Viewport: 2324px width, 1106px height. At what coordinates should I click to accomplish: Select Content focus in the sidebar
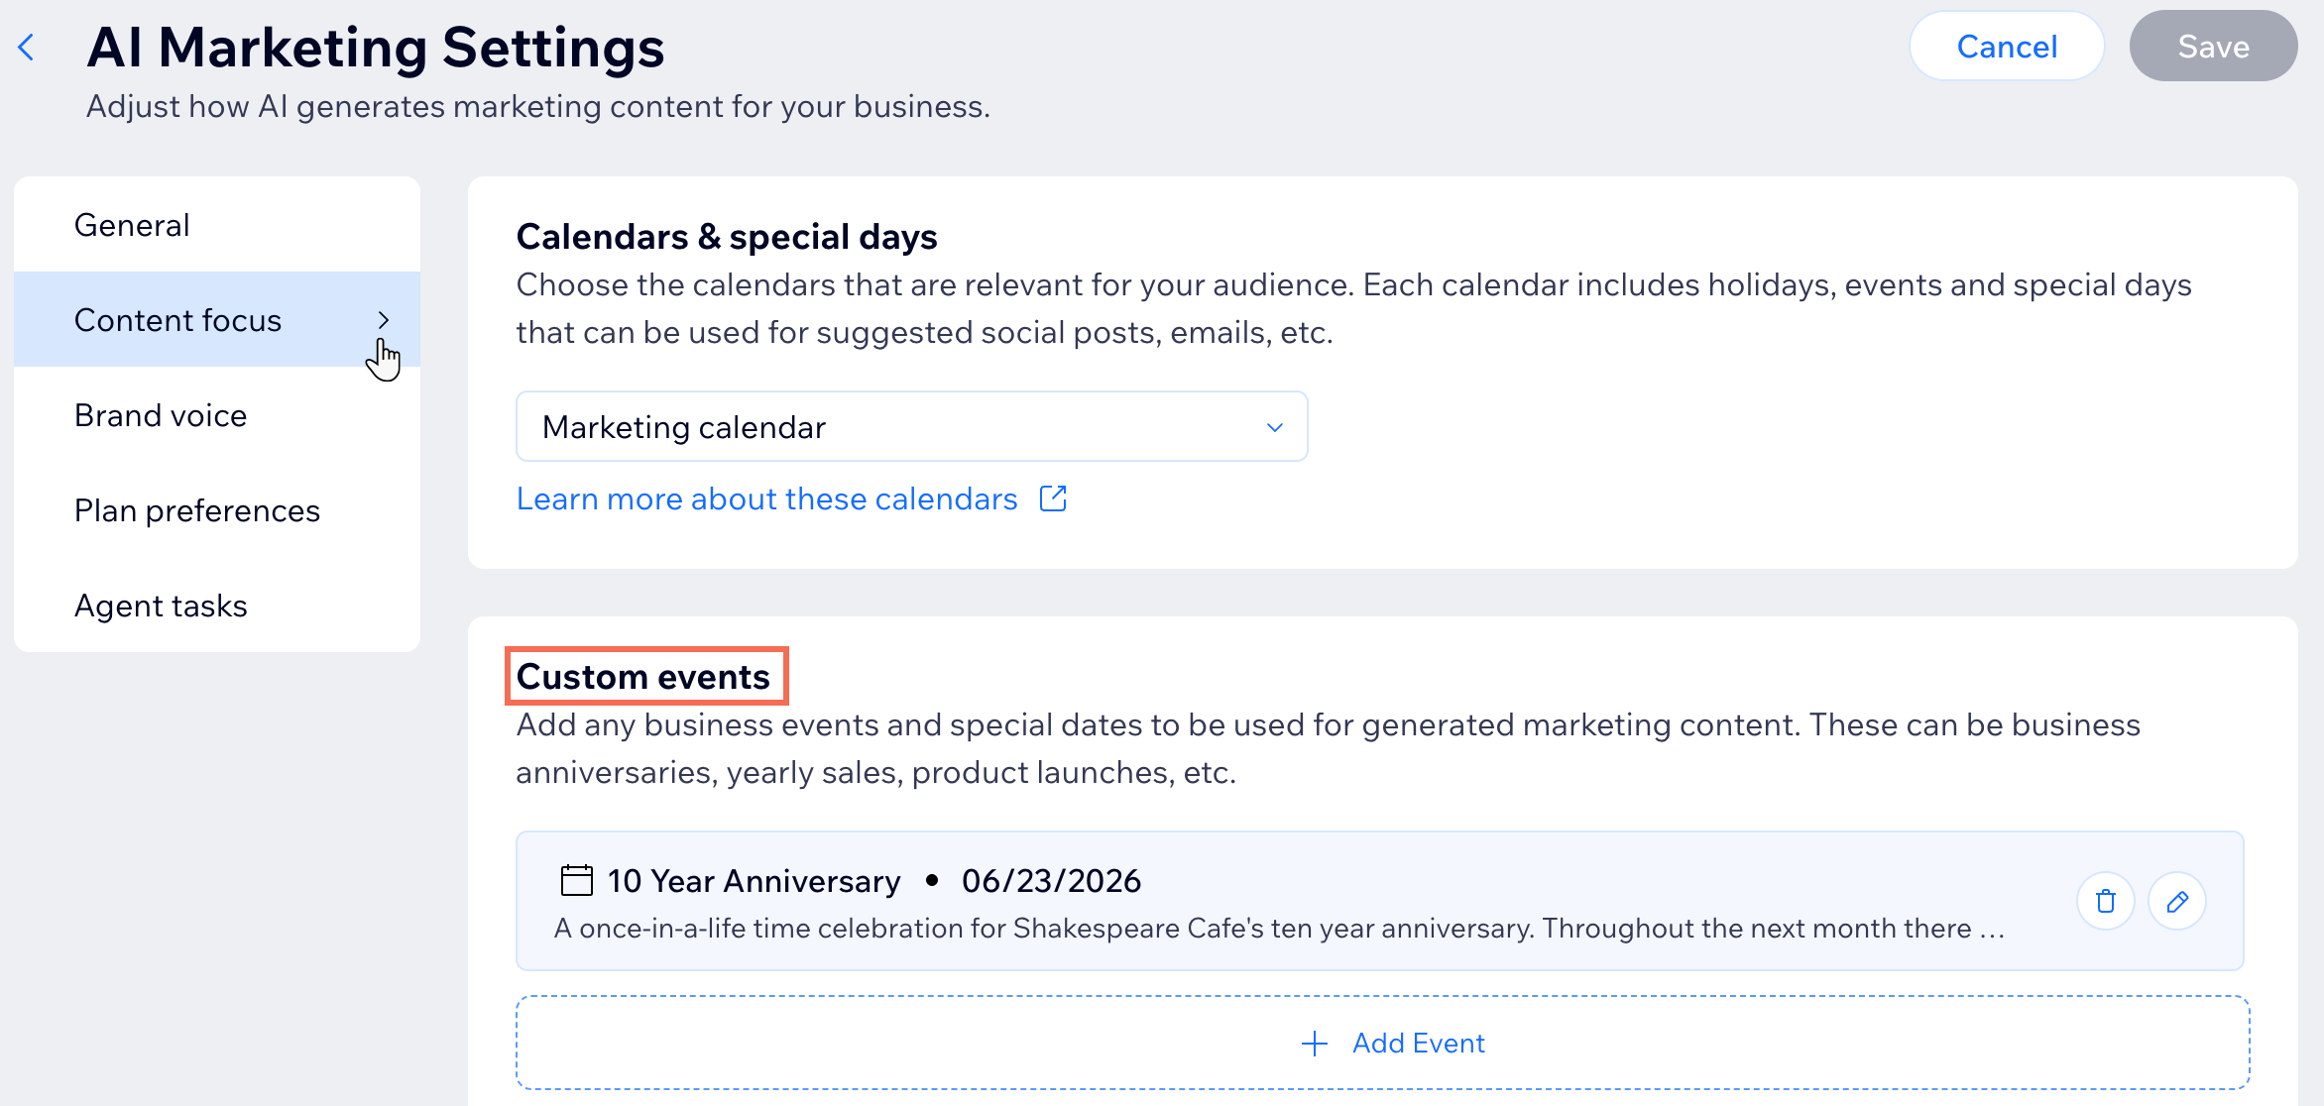[x=217, y=319]
